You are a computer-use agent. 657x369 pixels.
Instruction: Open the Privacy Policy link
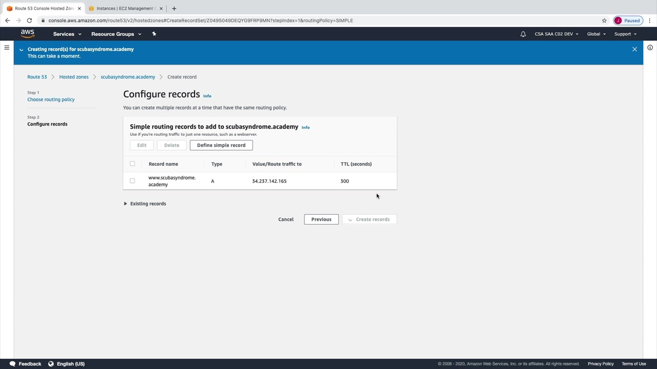601,364
